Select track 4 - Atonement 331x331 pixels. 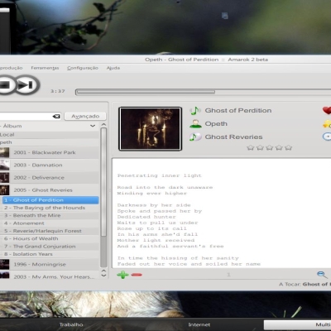(50, 223)
